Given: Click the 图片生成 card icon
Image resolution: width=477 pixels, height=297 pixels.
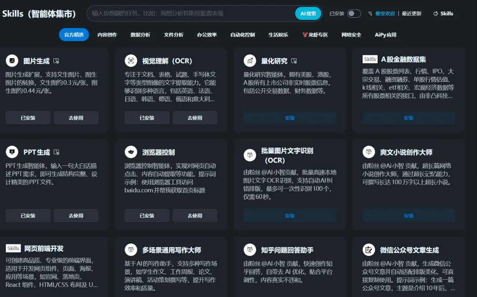Looking at the screenshot, I should [12, 61].
